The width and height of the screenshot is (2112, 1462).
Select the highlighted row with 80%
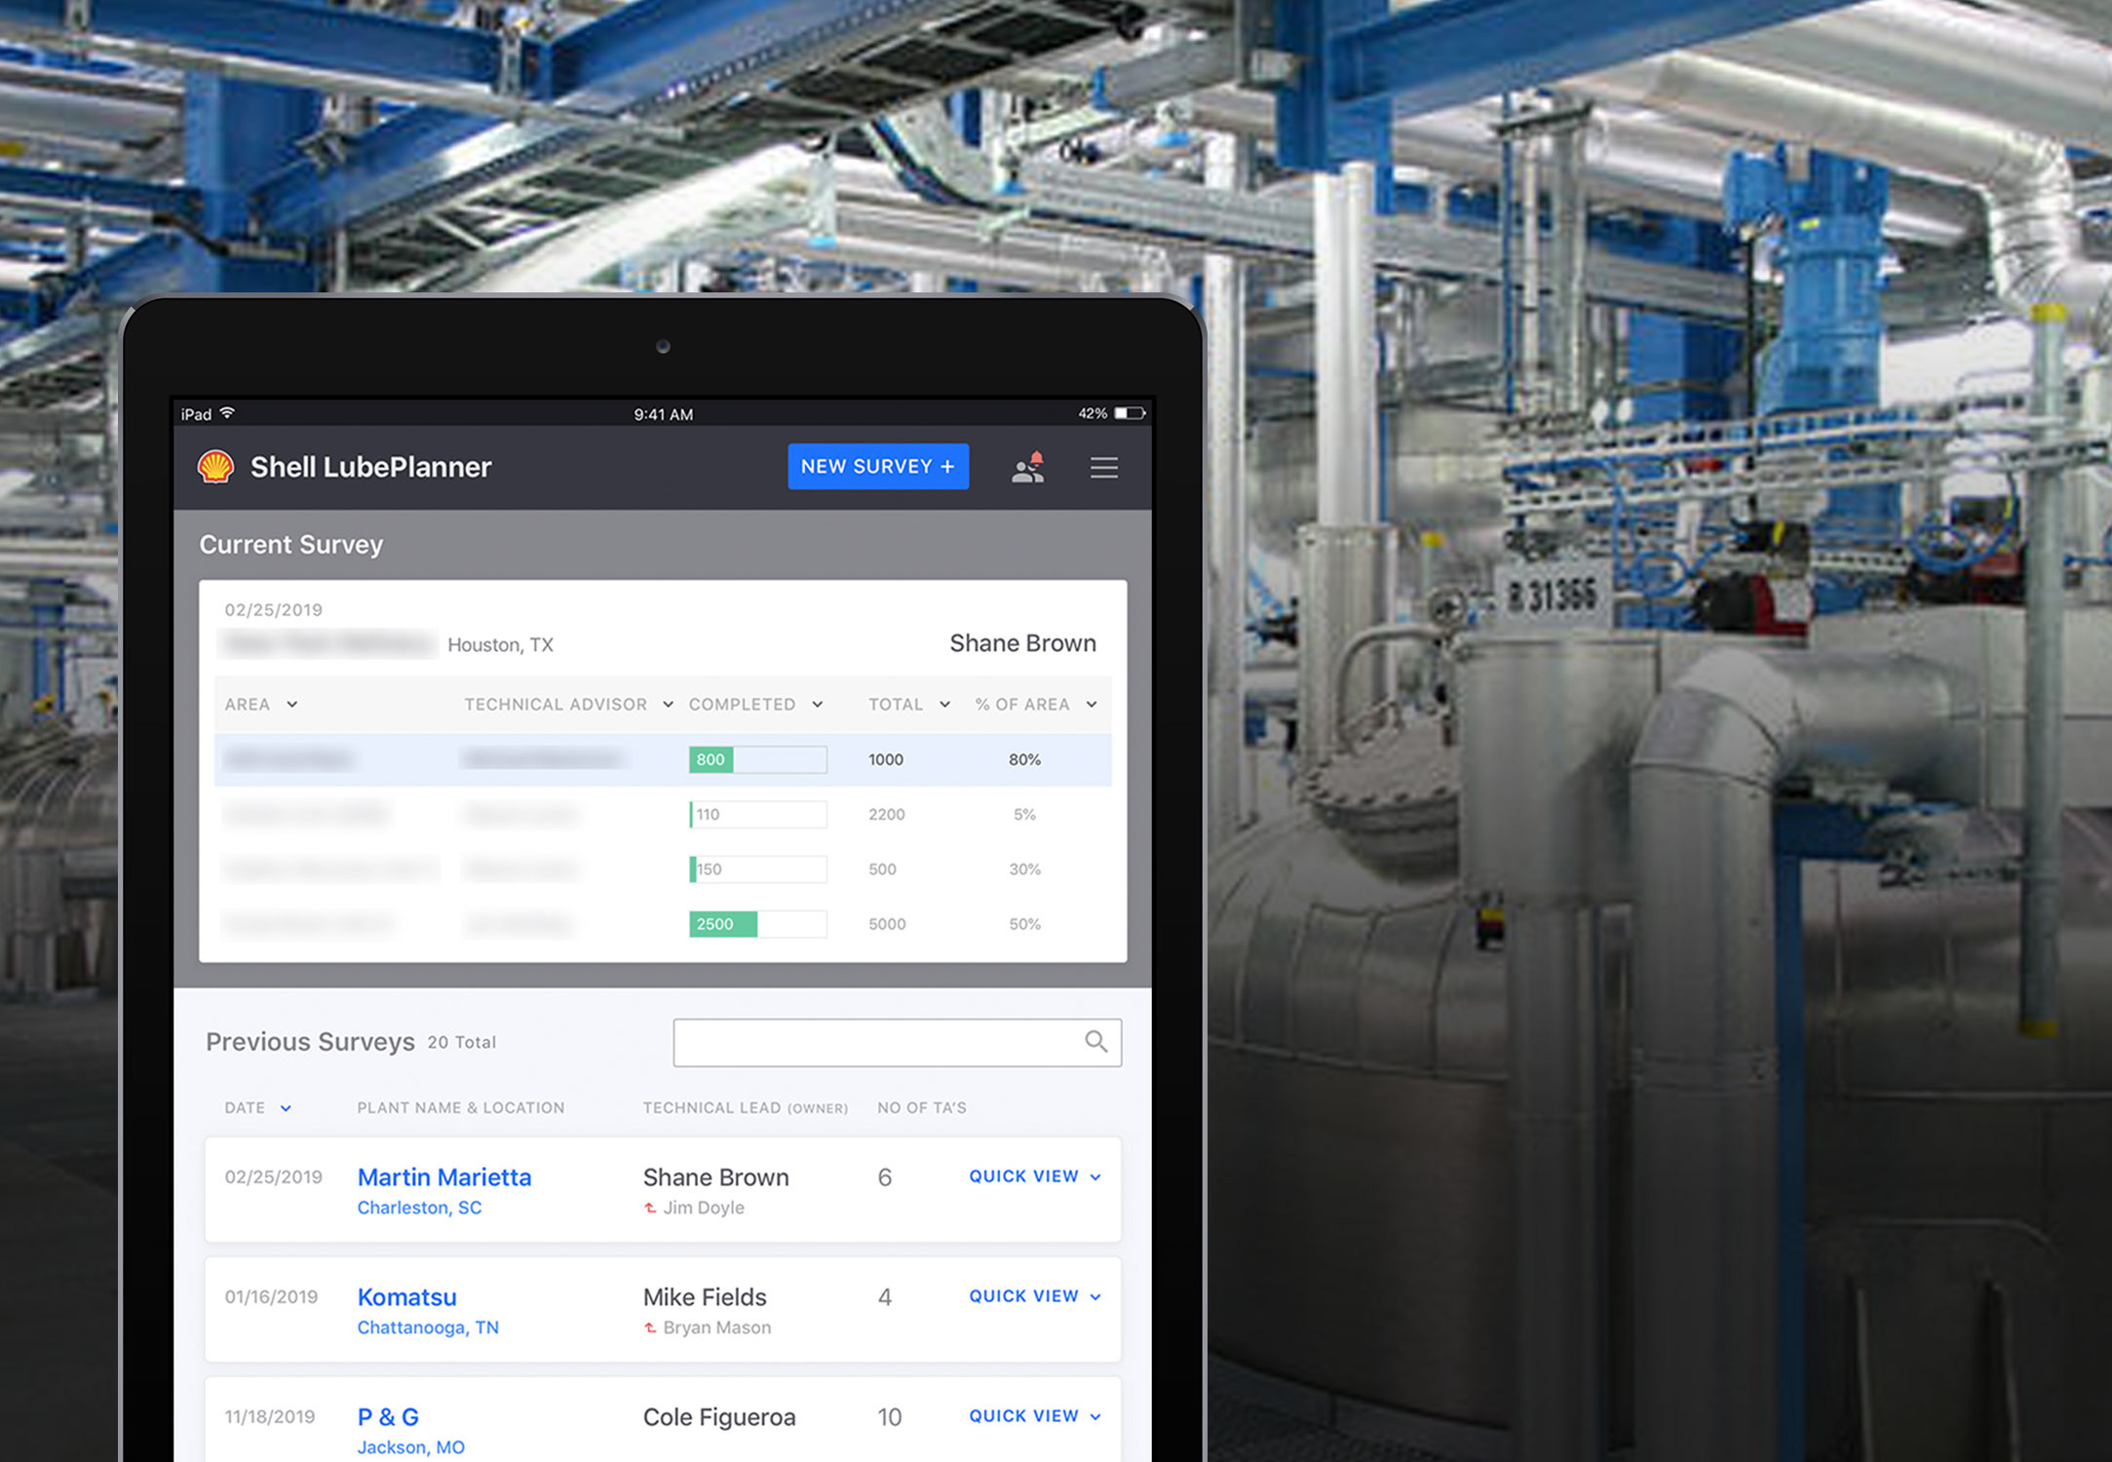[x=663, y=759]
